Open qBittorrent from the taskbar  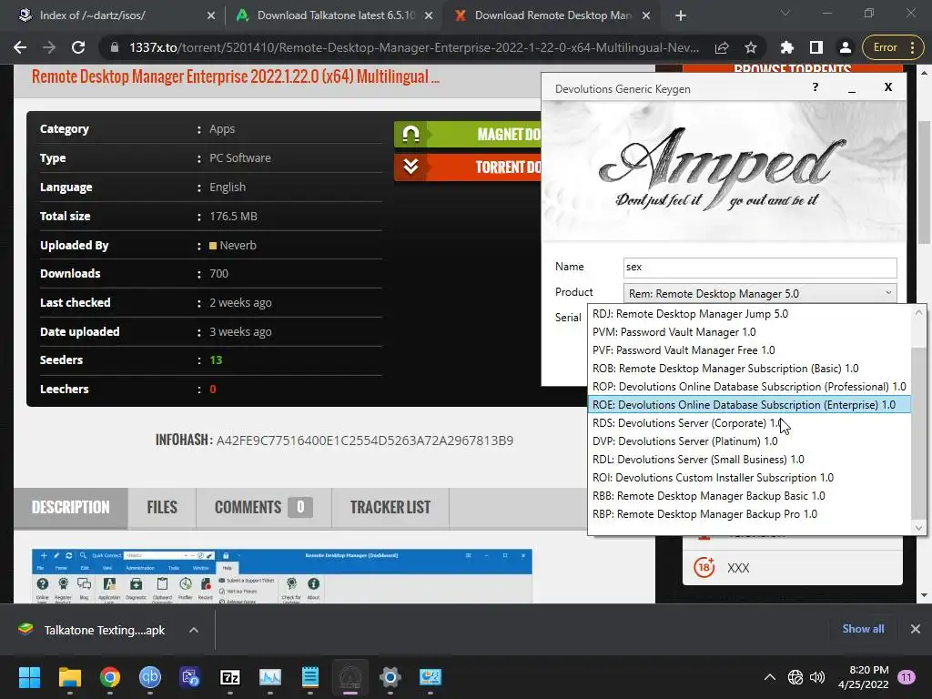point(150,677)
